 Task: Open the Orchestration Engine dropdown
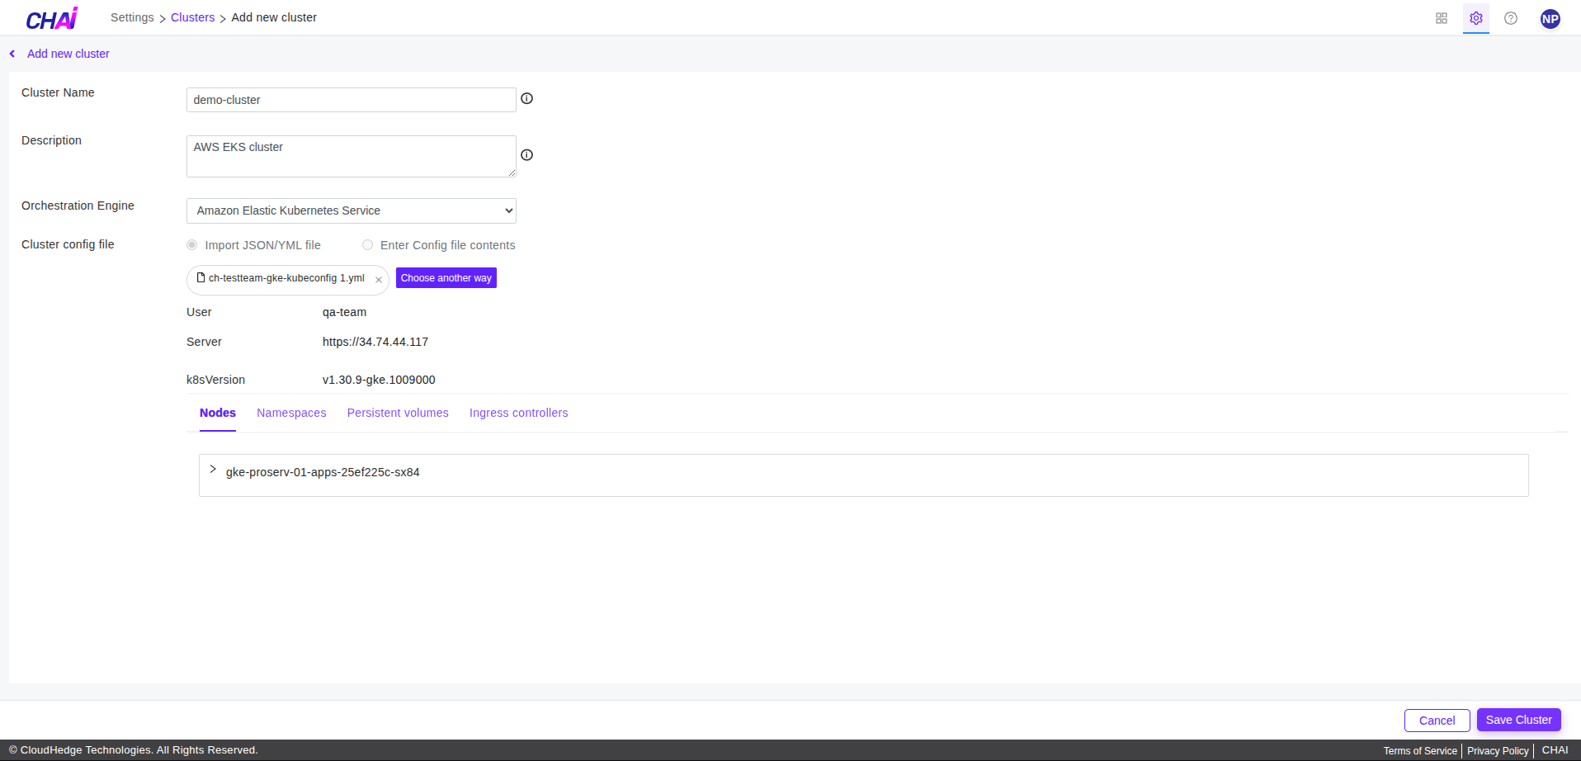tap(351, 210)
